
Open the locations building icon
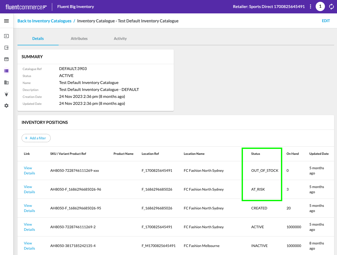click(6, 82)
